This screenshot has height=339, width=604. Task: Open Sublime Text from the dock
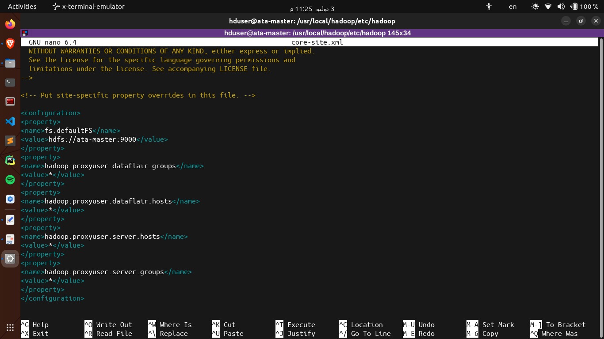click(10, 141)
